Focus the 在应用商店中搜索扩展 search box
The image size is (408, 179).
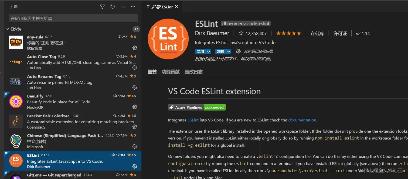point(73,18)
